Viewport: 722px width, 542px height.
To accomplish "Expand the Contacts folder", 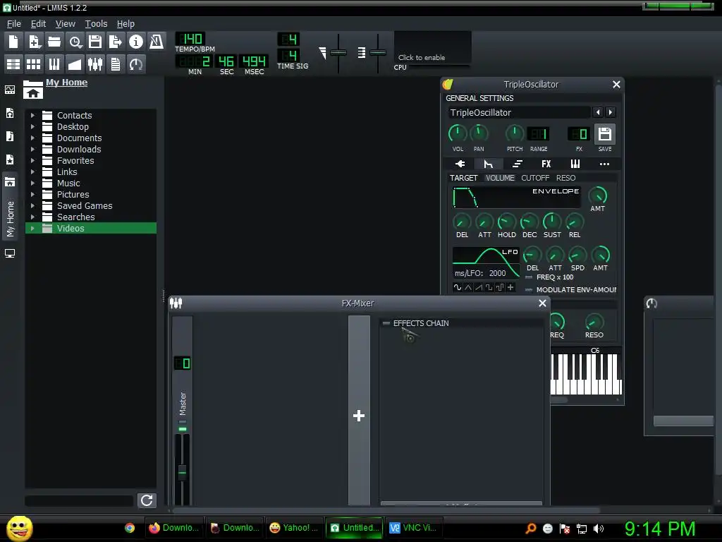I will (x=32, y=115).
